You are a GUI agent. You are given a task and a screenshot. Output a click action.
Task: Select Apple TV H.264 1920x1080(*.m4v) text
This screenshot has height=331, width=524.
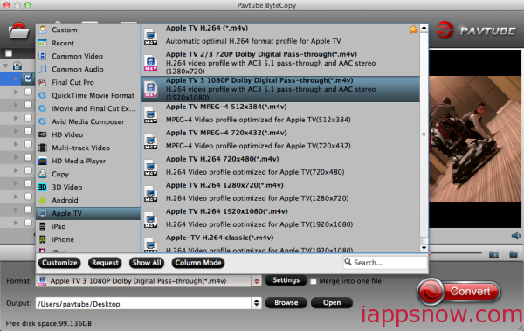coord(227,211)
